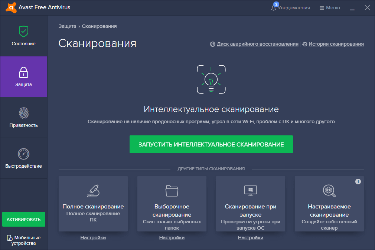This screenshot has height=250, width=375.
Task: Click the Выборочное сканирование folder icon
Action: tap(172, 190)
